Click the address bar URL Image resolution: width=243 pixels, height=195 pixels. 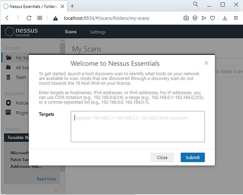tap(107, 18)
